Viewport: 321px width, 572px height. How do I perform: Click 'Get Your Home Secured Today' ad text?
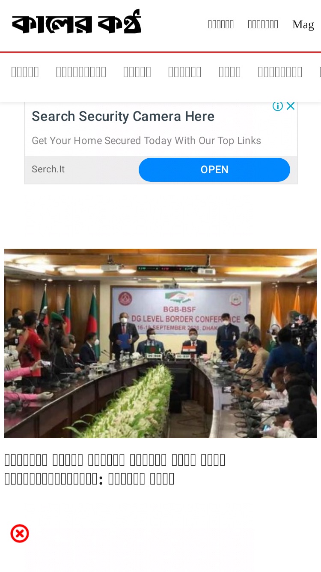click(146, 141)
